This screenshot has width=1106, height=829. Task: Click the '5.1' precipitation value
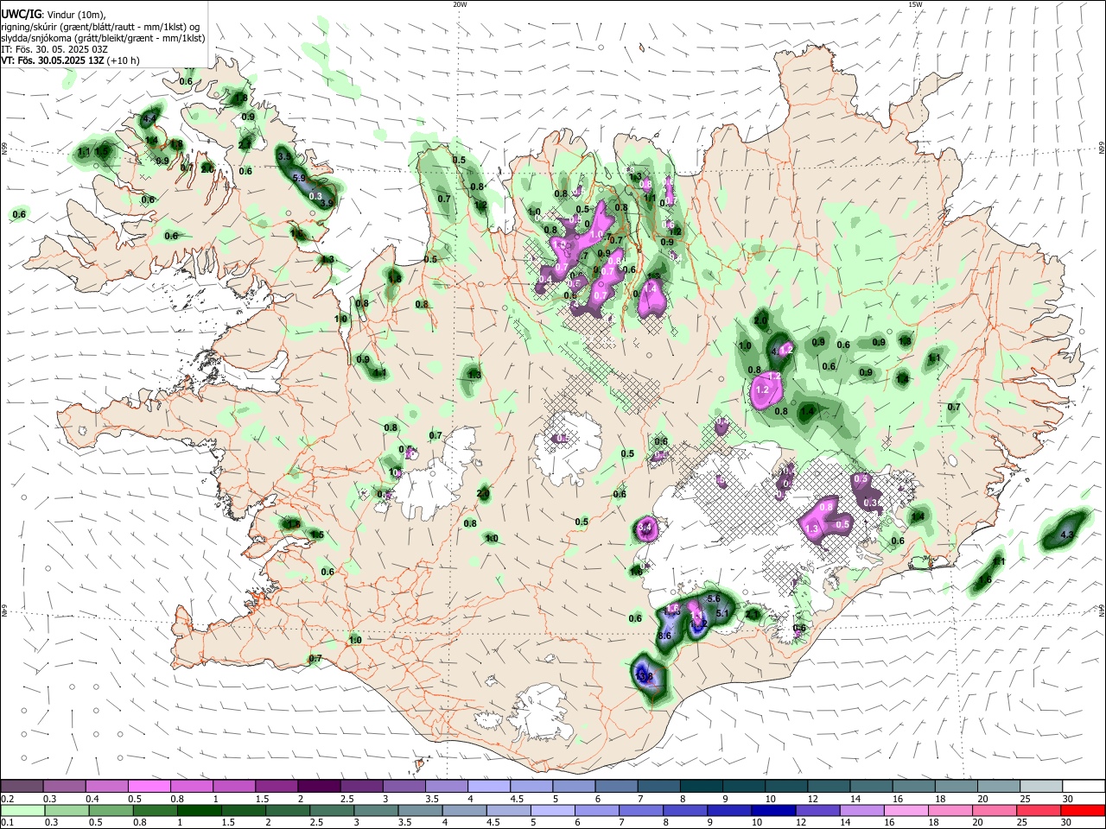(x=723, y=614)
